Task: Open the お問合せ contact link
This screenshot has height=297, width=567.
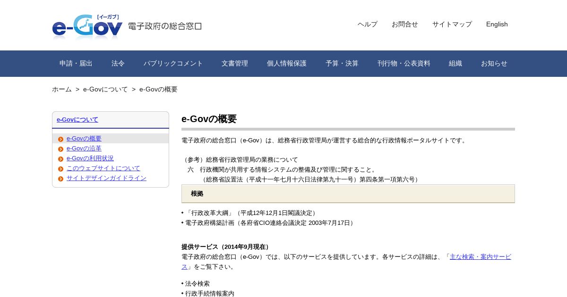Action: click(x=404, y=24)
